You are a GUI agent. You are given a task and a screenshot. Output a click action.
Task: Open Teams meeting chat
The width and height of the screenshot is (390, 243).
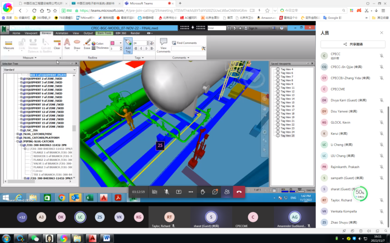(215, 192)
